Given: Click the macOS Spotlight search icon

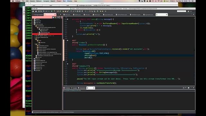Looking at the screenshot, I should (190, 1).
